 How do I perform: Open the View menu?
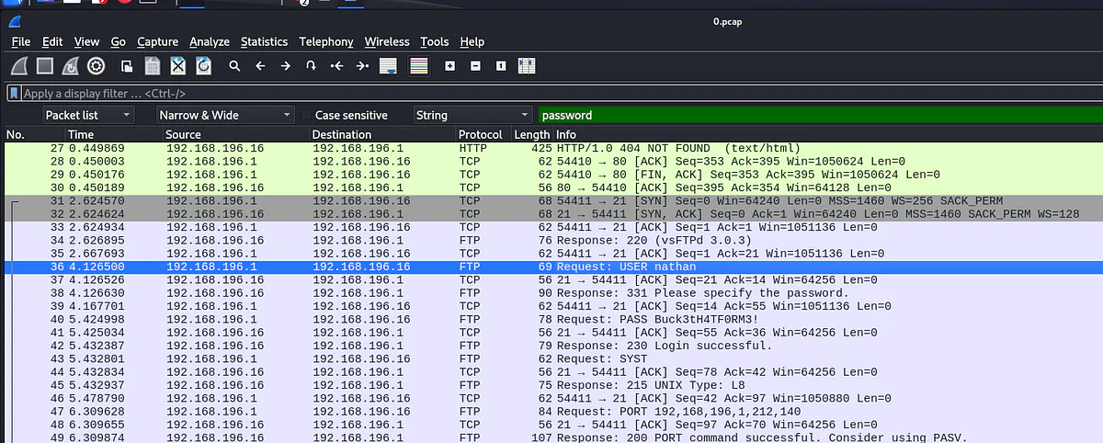[x=86, y=42]
